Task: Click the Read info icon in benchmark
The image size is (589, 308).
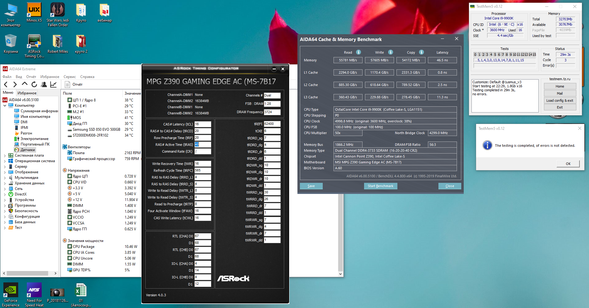Action: (359, 52)
